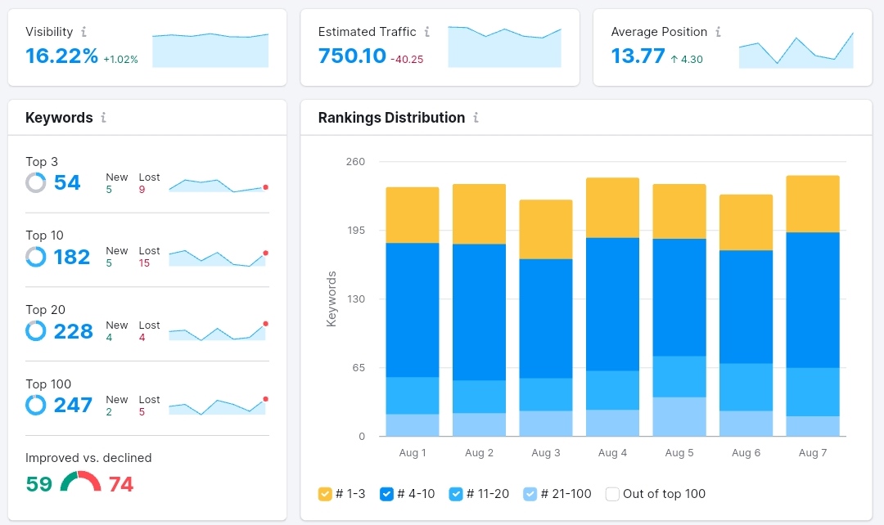Click the Aug 4 axis label
The image size is (884, 525).
pyautogui.click(x=612, y=453)
